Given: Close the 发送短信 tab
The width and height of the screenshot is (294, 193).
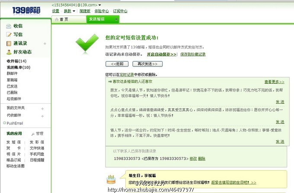Looking at the screenshot, I should tap(116, 19).
